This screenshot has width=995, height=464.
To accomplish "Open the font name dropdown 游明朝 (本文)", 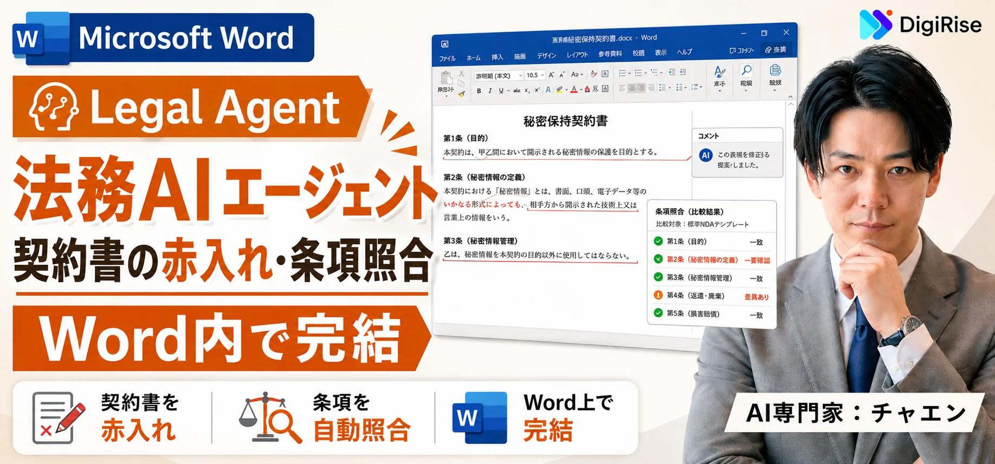I will click(x=499, y=75).
